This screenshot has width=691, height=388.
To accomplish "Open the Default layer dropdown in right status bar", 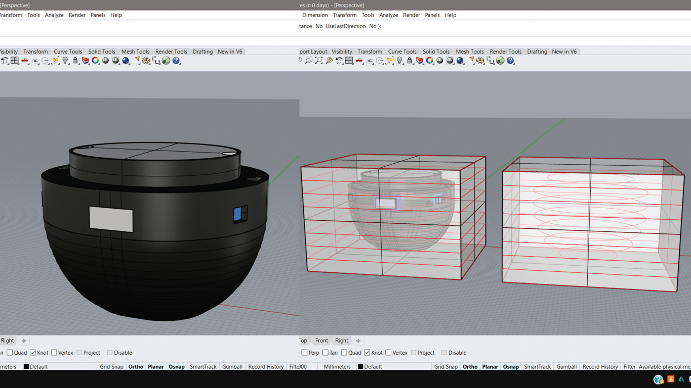I will (x=373, y=367).
